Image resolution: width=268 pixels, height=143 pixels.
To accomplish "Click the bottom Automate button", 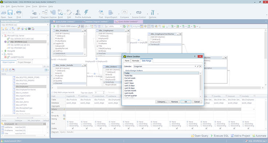I will pos(259,136).
